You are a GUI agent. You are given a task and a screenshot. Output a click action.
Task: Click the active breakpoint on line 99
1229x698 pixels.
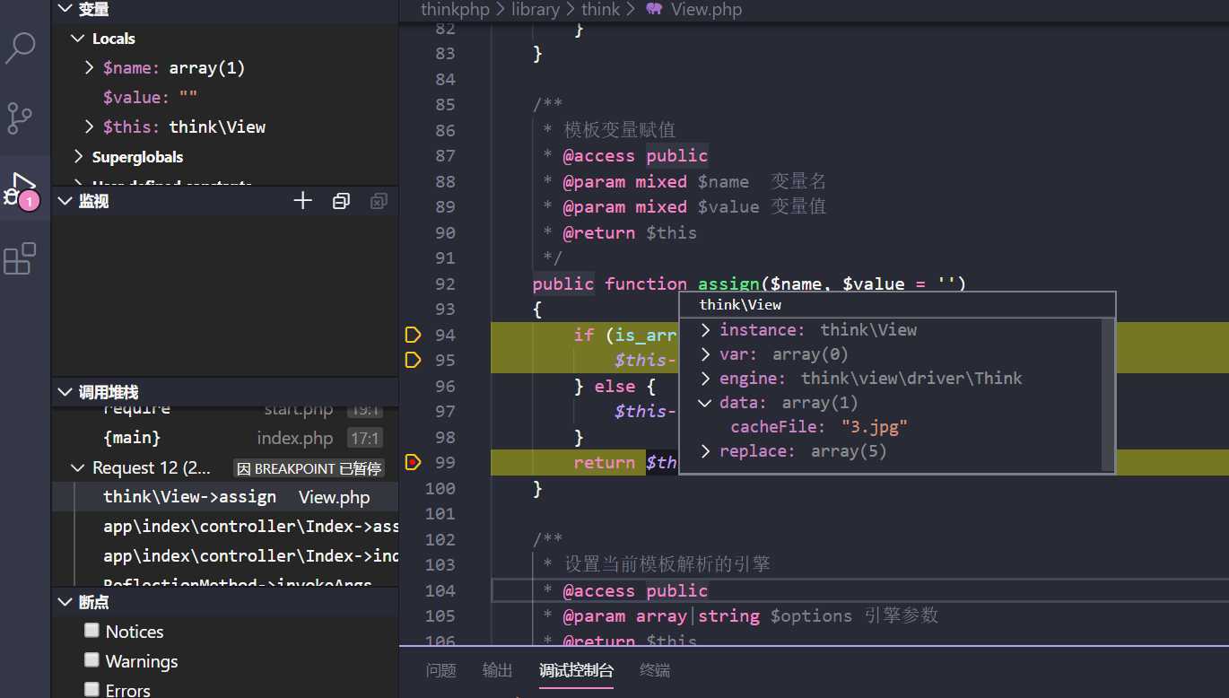(413, 462)
